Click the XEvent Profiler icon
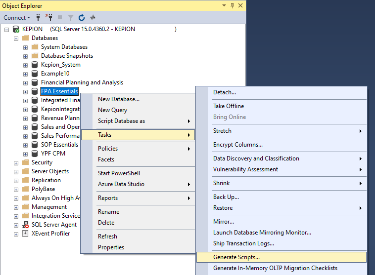Screen dimensions: 375x275 pos(25,234)
